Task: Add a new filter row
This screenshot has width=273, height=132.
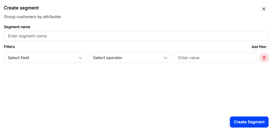Action: [259, 47]
